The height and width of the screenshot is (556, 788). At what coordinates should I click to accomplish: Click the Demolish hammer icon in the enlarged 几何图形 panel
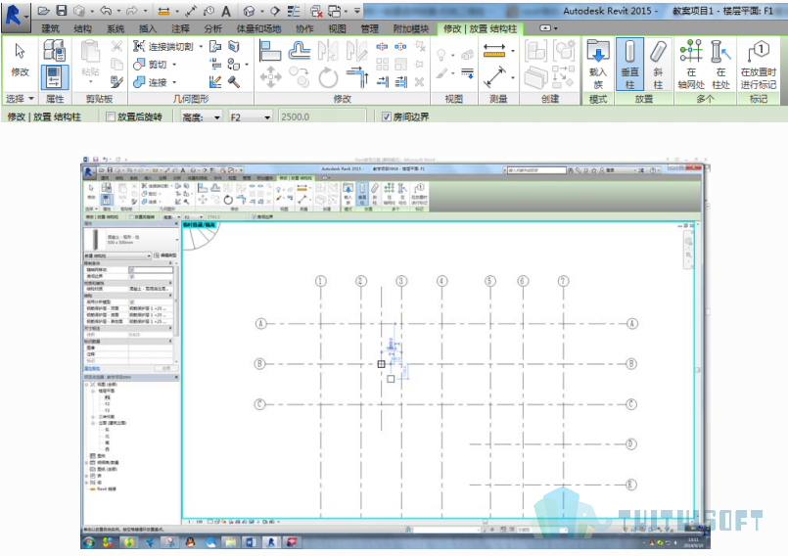click(234, 81)
